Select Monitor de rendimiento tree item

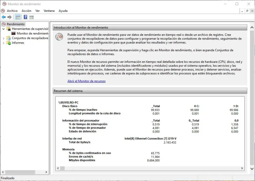click(33, 33)
